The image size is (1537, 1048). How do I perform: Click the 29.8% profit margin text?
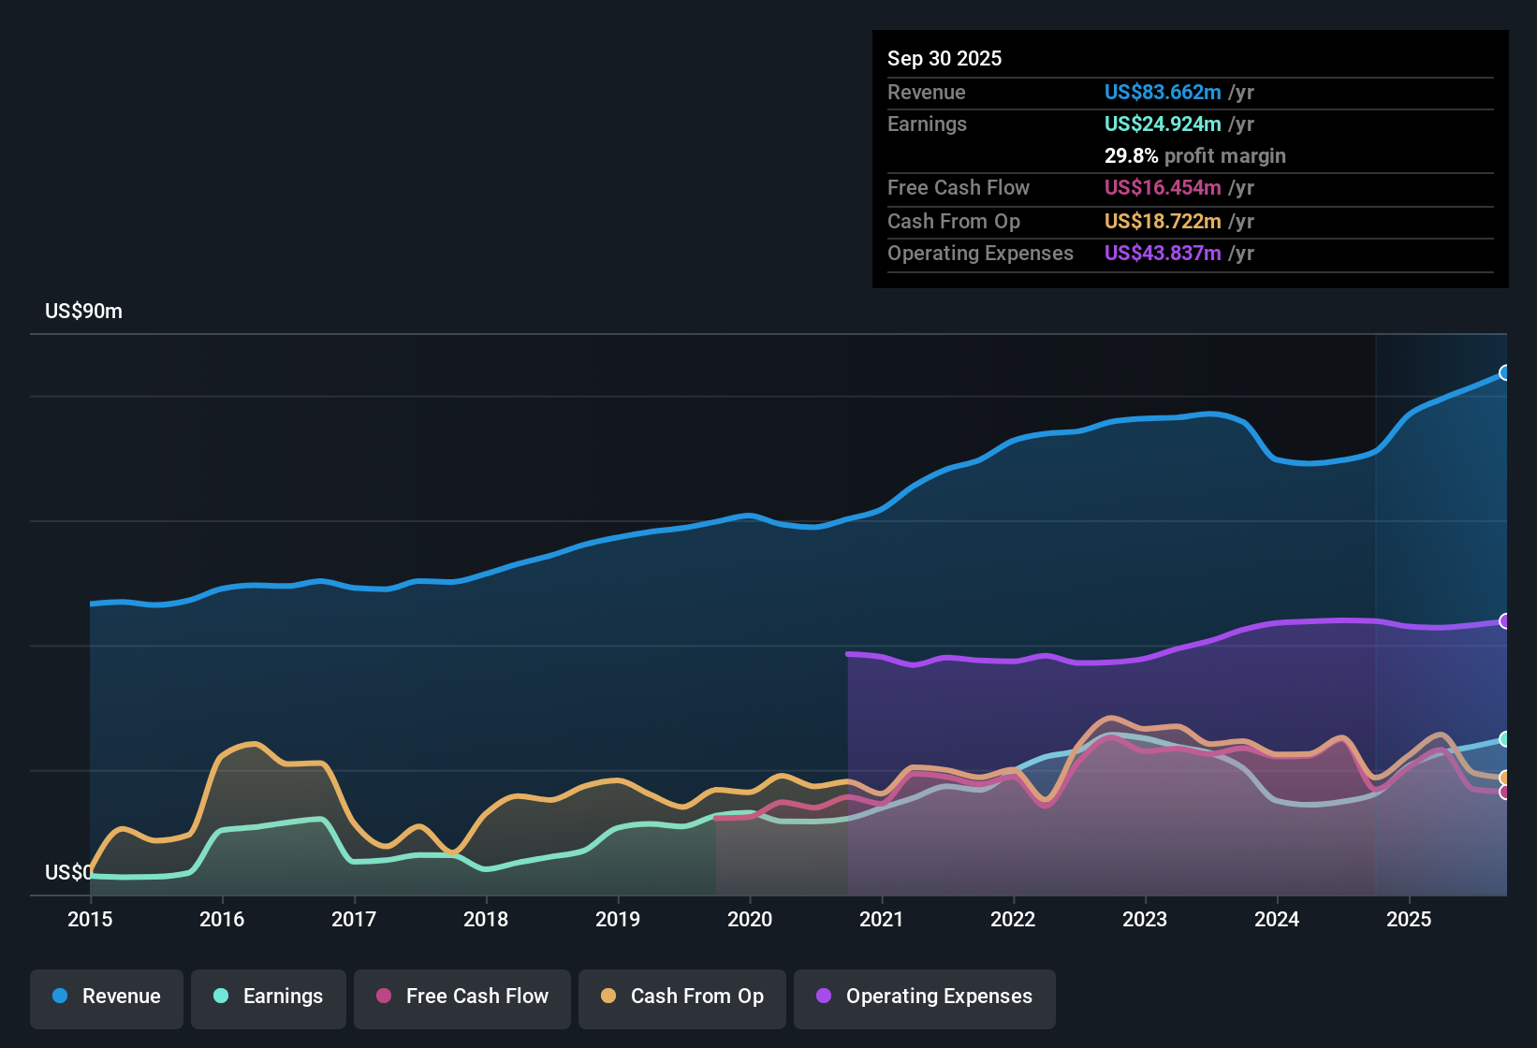point(1195,155)
